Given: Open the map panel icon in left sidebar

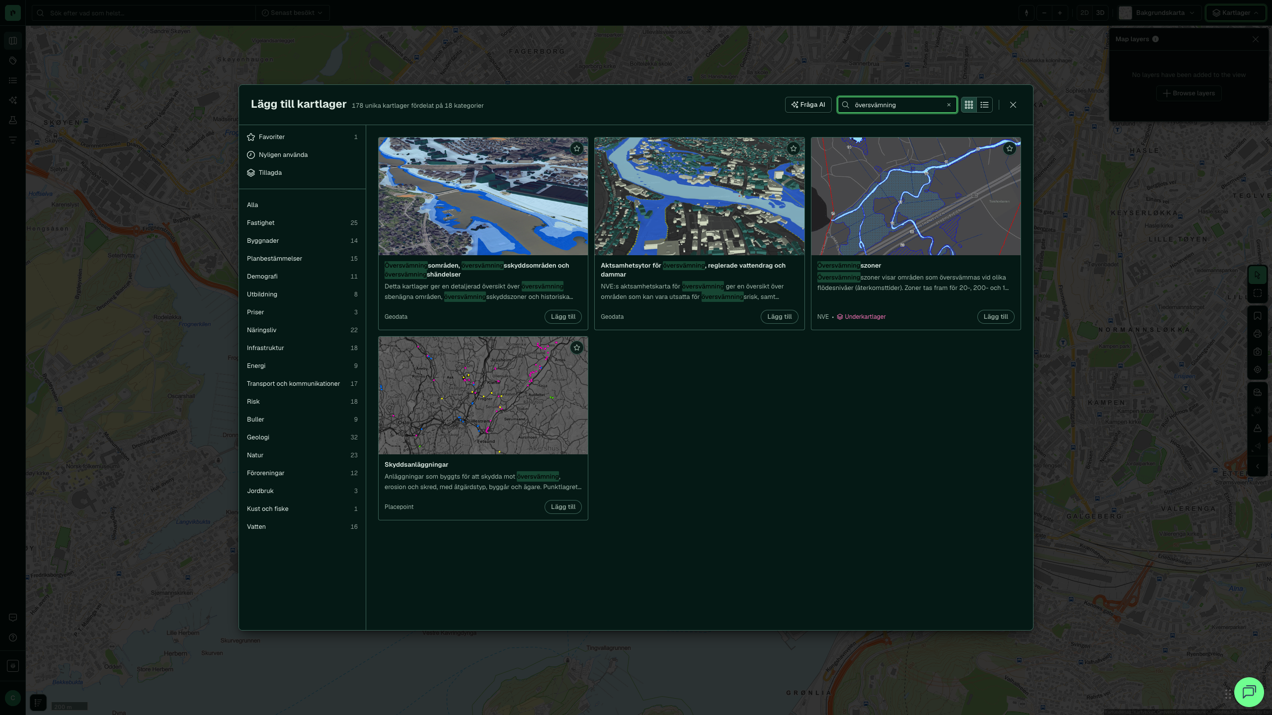Looking at the screenshot, I should [13, 41].
